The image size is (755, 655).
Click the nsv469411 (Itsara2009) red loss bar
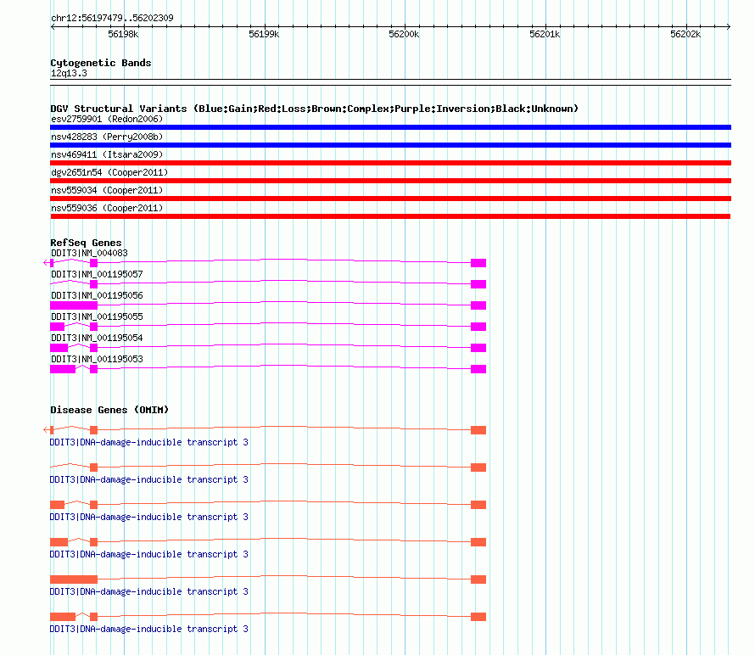click(x=390, y=163)
